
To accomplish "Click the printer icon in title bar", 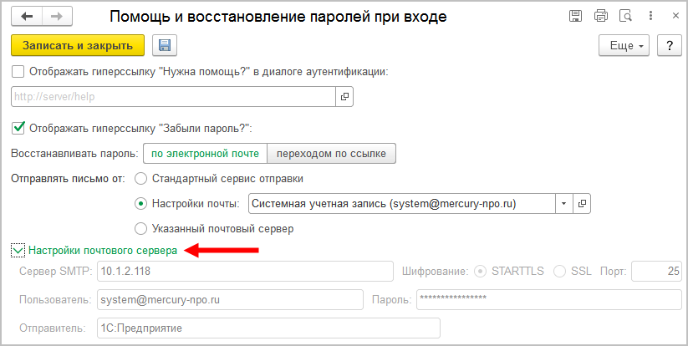I will [x=600, y=16].
